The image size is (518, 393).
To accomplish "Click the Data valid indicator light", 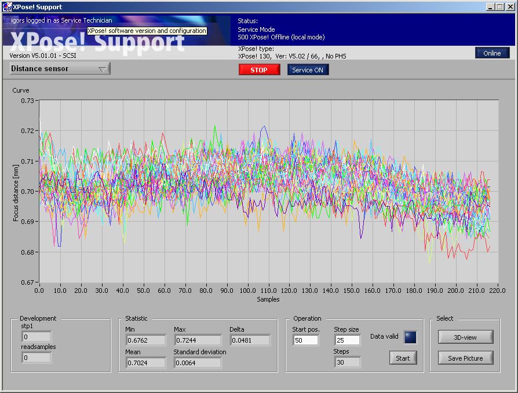I will pyautogui.click(x=410, y=337).
